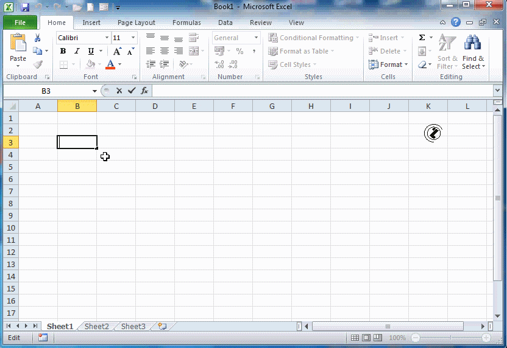Click the Format button in Cells group
Viewport: 507px width, 348px height.
[x=387, y=64]
